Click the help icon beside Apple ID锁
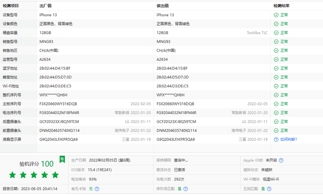 coord(281,160)
